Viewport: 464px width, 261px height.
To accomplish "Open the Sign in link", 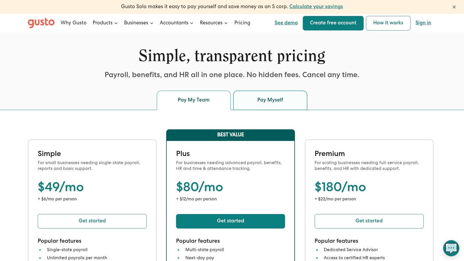I will click(x=423, y=23).
